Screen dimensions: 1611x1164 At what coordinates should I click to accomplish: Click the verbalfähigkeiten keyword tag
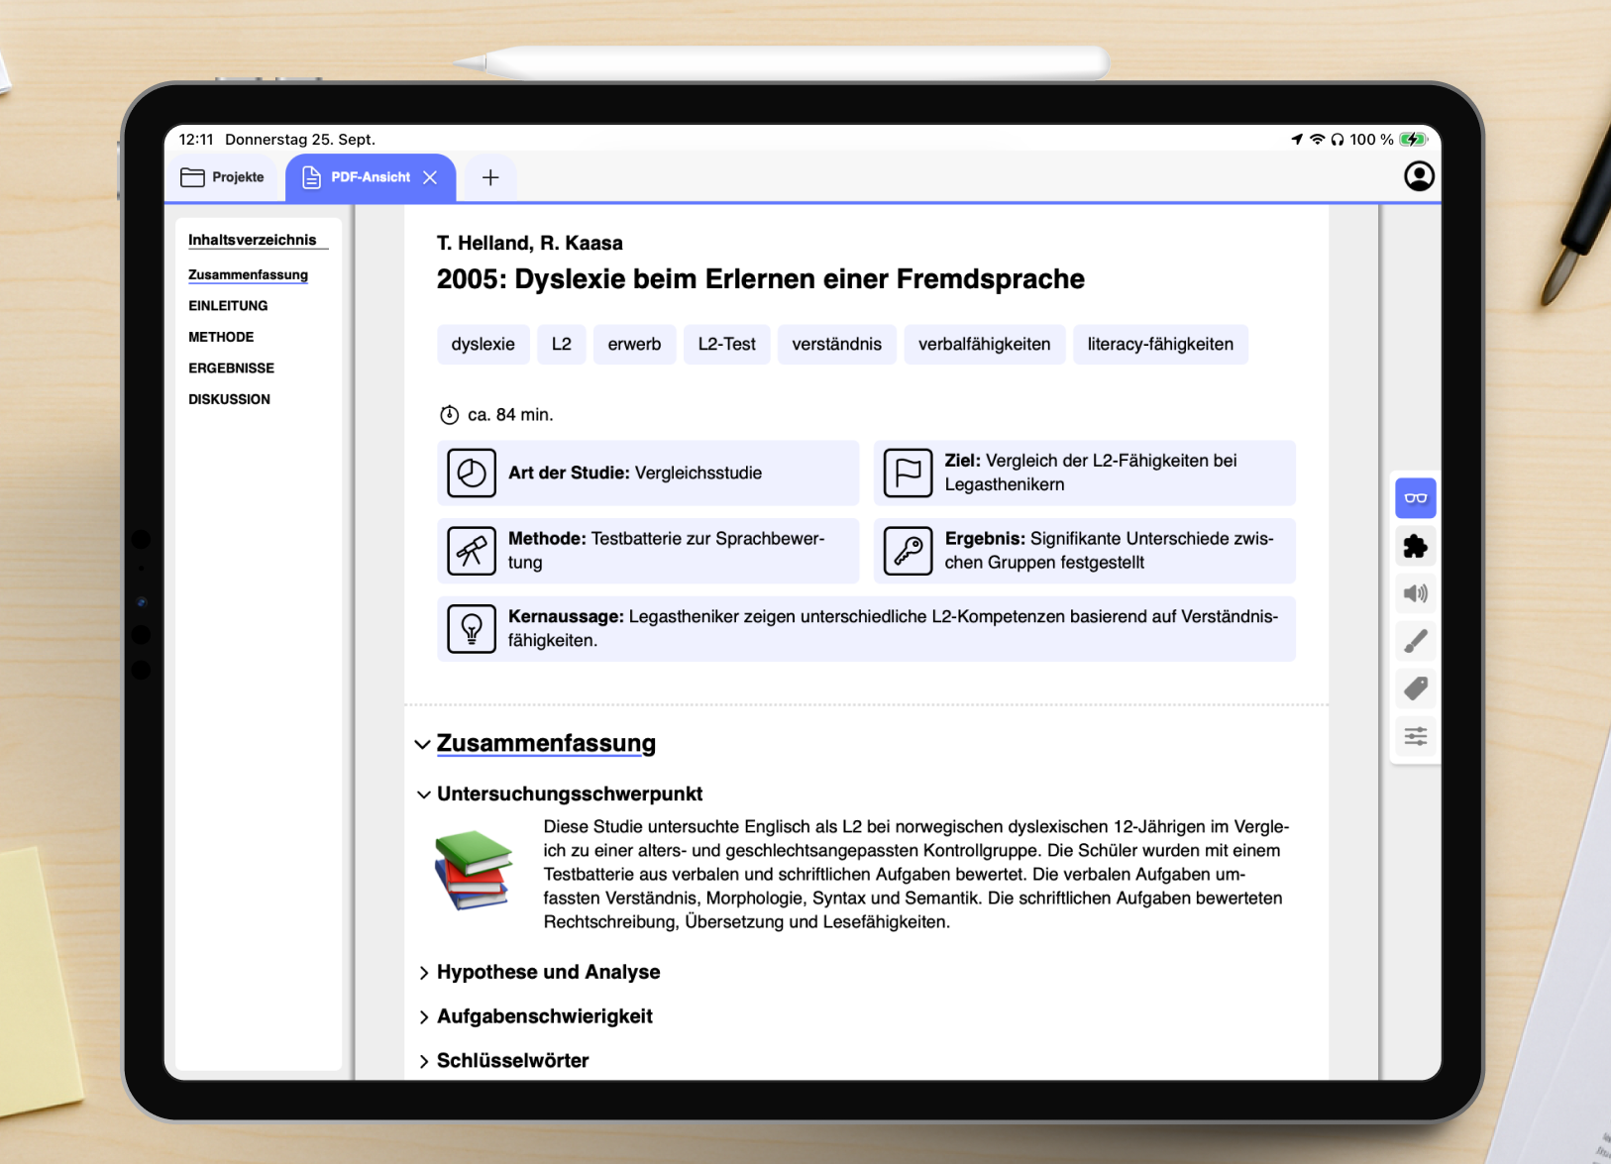click(984, 344)
